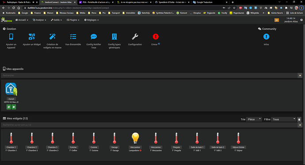Expand the Trie Pièce dropdown
Screen dimensions: 305x165
click(x=254, y=119)
